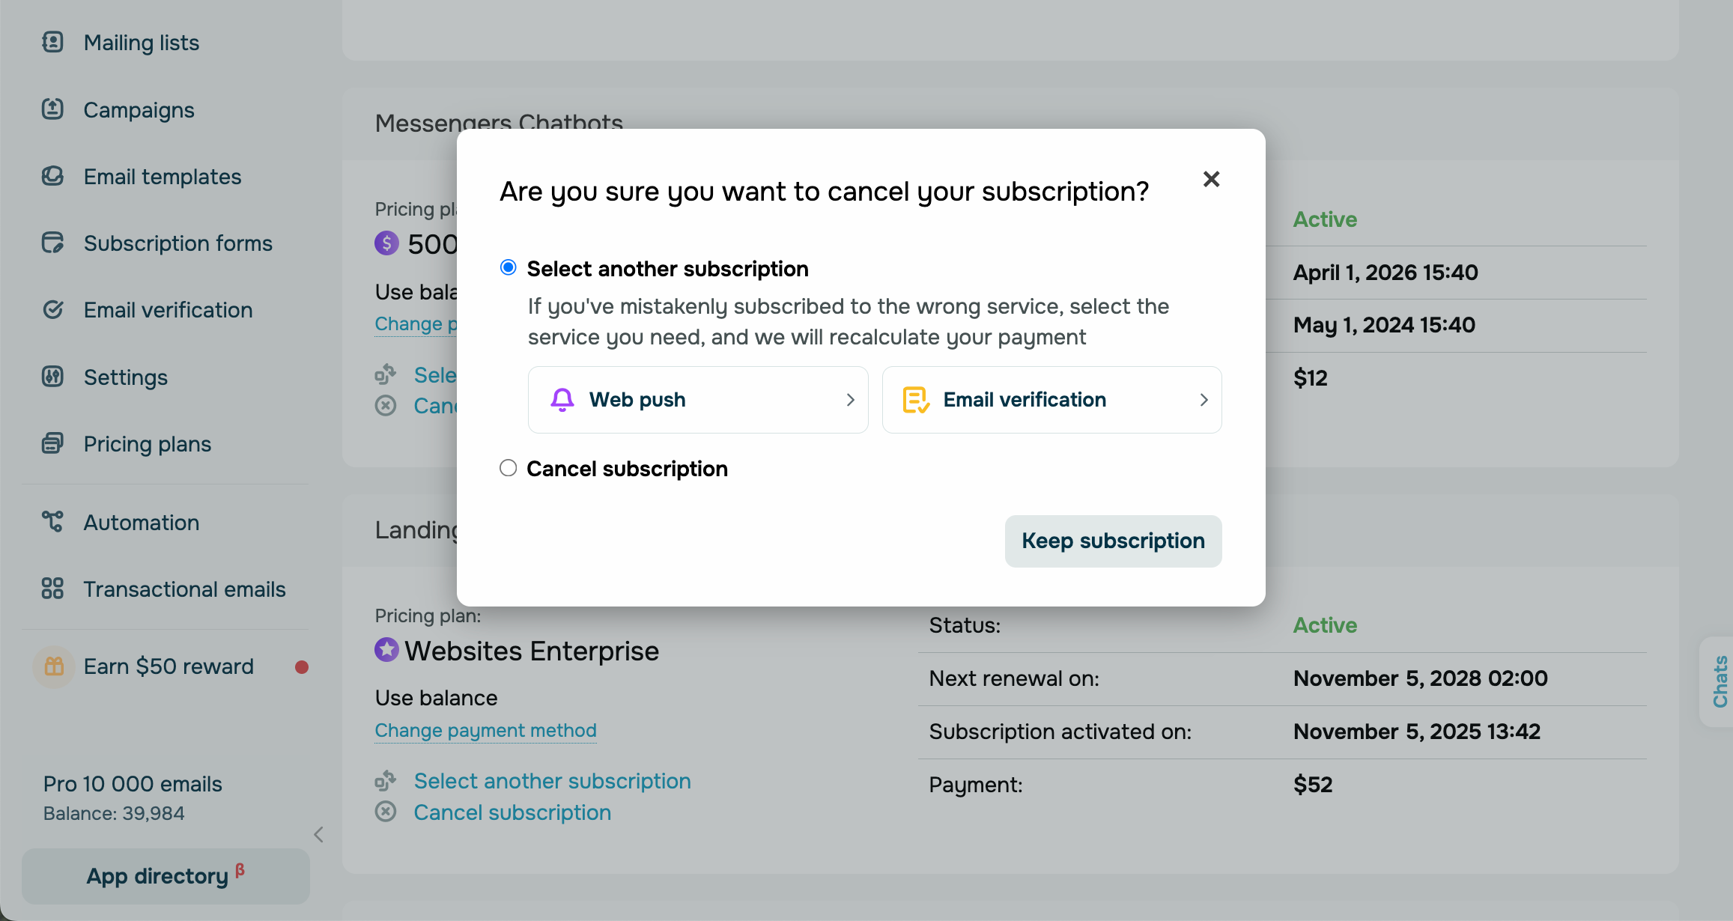This screenshot has width=1733, height=921.
Task: Select the 'Cancel subscription' radio option
Action: (x=509, y=469)
